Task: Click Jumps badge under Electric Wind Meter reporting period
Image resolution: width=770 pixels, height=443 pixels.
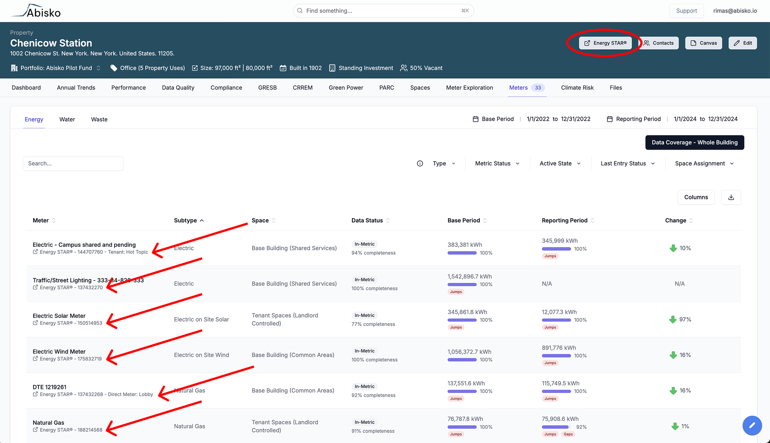Action: pos(550,363)
